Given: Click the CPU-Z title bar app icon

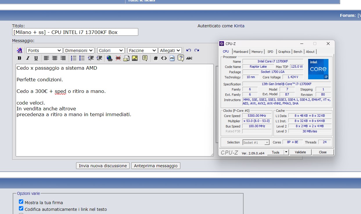Looking at the screenshot, I should [x=222, y=44].
